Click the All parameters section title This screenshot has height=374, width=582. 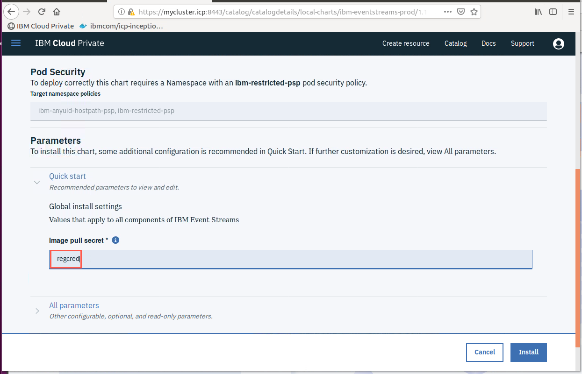tap(74, 305)
